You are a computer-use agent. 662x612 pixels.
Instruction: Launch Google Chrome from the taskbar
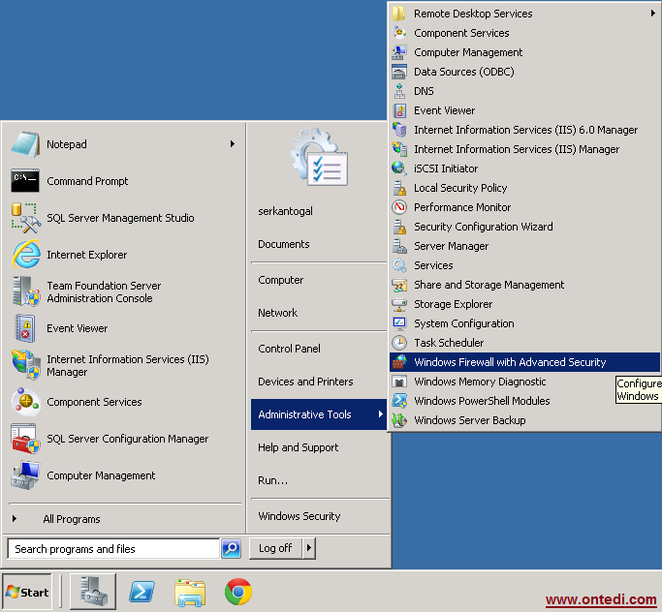tap(238, 592)
